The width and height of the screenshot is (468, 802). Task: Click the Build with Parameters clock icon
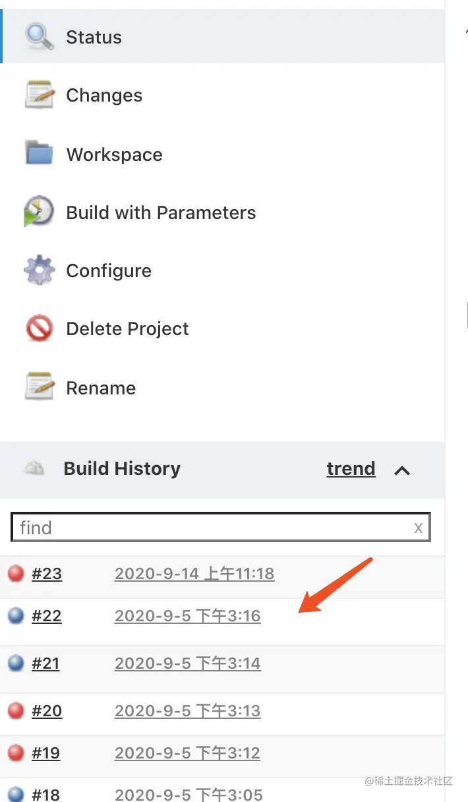39,212
